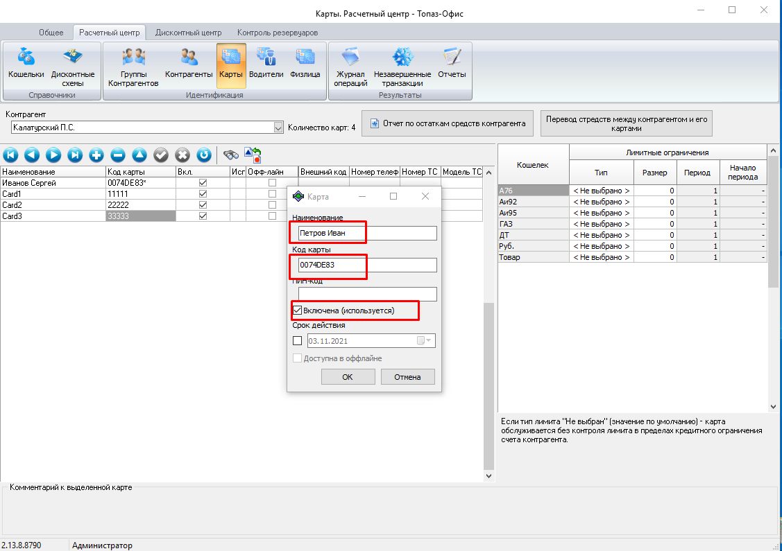
Task: Click the refresh records toolbar icon
Action: point(204,155)
